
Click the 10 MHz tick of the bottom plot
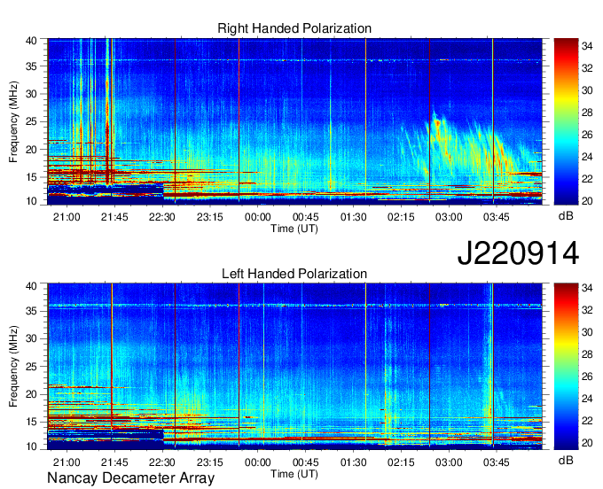(x=31, y=446)
